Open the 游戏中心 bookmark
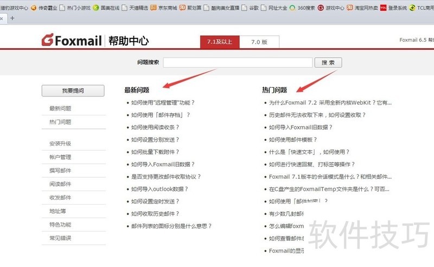434x267 pixels. point(331,8)
